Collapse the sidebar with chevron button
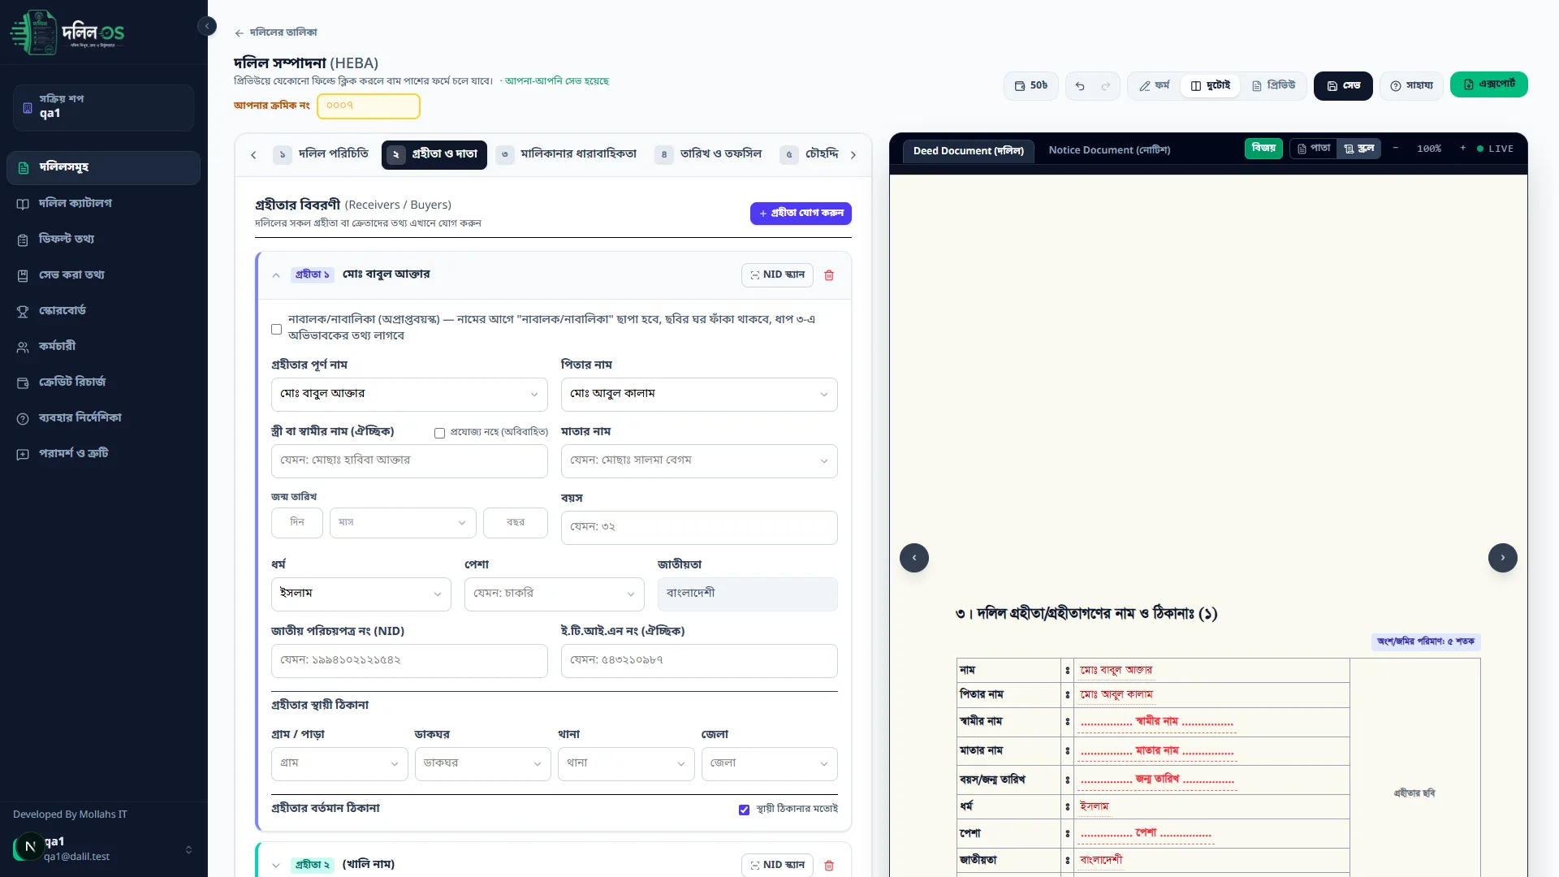Image resolution: width=1559 pixels, height=877 pixels. pos(207,26)
